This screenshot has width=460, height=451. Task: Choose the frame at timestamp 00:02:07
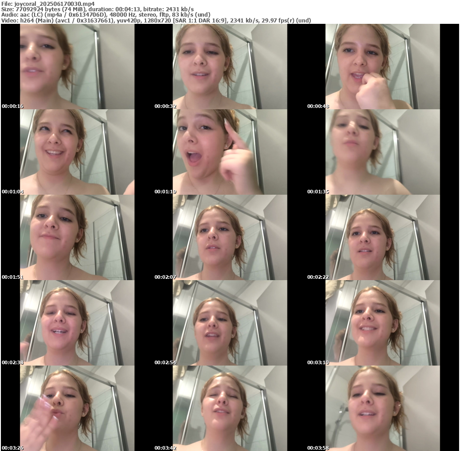pos(230,237)
